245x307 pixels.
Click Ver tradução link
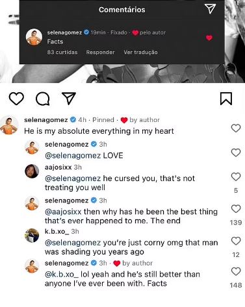click(140, 52)
